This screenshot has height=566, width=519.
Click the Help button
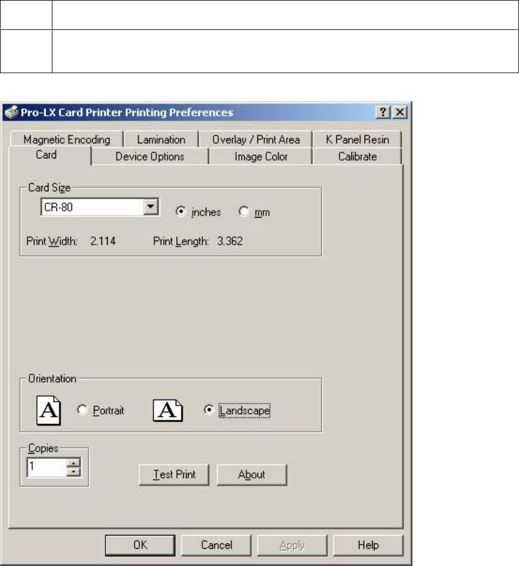(368, 545)
